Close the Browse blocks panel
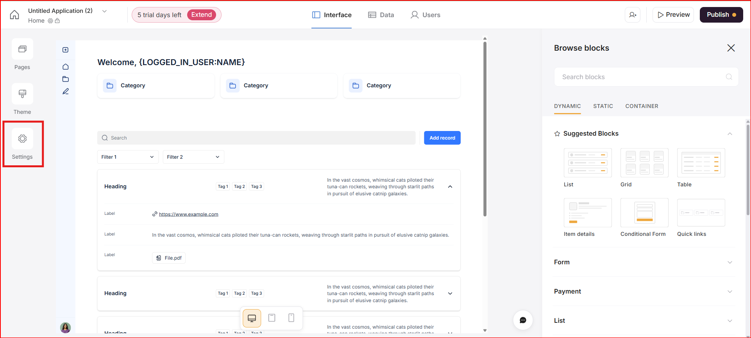The width and height of the screenshot is (751, 338). click(x=731, y=48)
